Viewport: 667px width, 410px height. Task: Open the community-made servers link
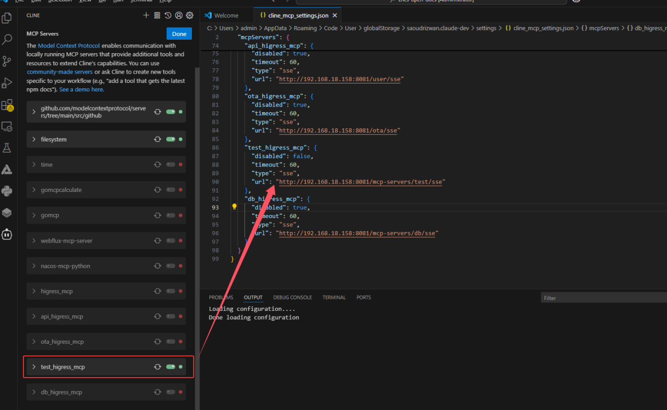click(x=60, y=72)
